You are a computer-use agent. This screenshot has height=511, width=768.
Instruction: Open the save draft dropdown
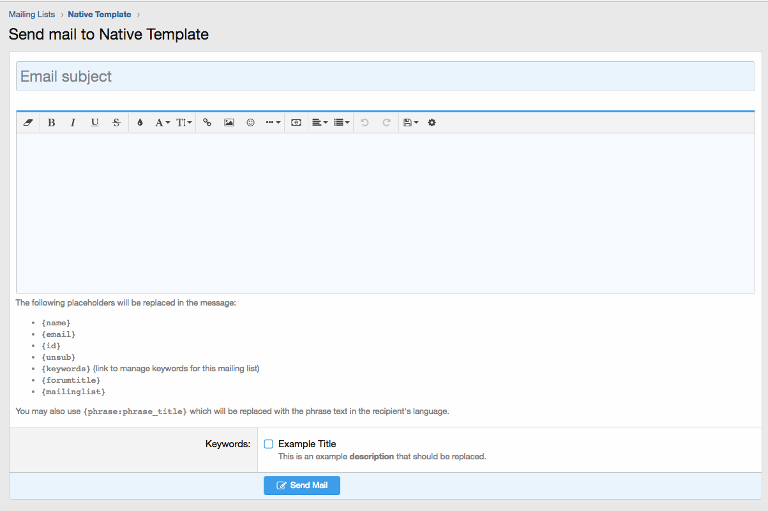click(410, 122)
